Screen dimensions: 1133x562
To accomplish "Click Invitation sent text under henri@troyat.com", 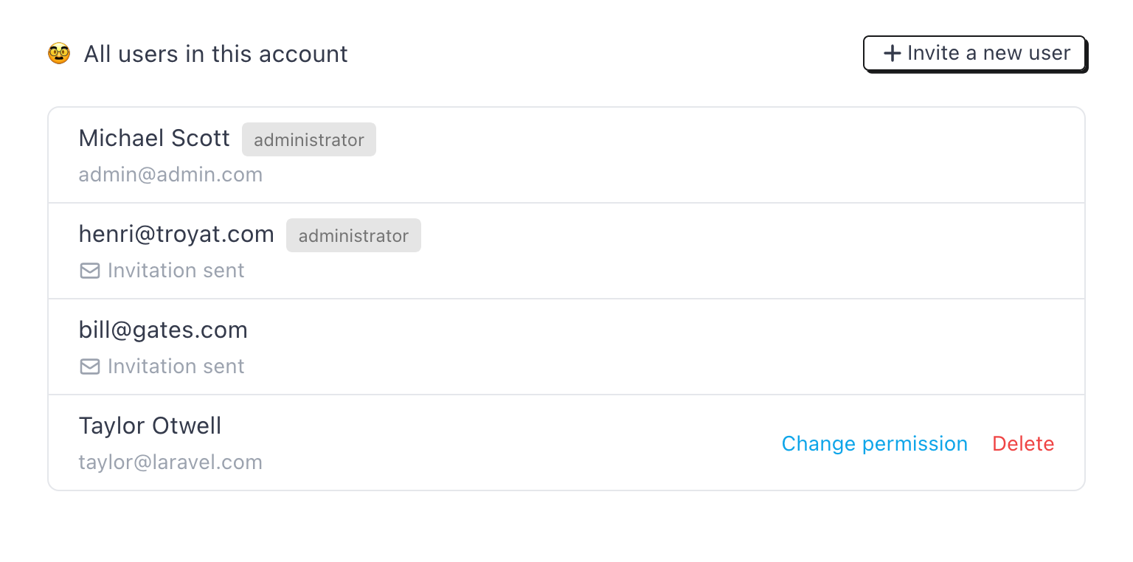I will point(176,271).
